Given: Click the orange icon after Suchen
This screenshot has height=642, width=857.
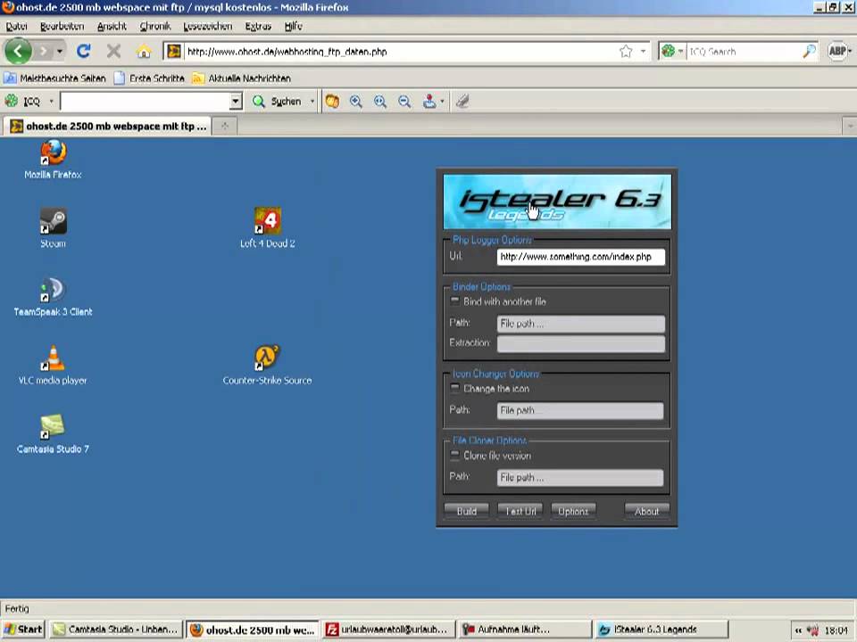Looking at the screenshot, I should pyautogui.click(x=332, y=101).
